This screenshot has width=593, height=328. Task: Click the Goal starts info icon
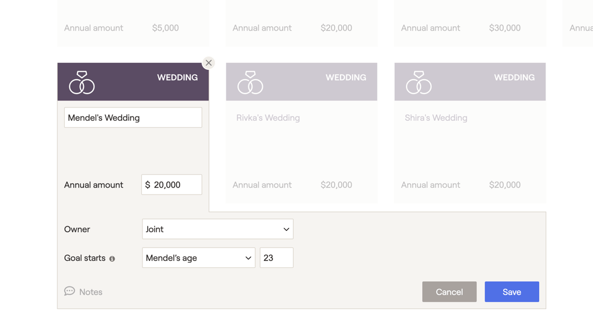pos(112,259)
